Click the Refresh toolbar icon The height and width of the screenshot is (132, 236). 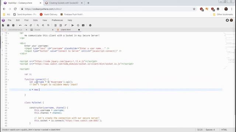tap(31, 25)
